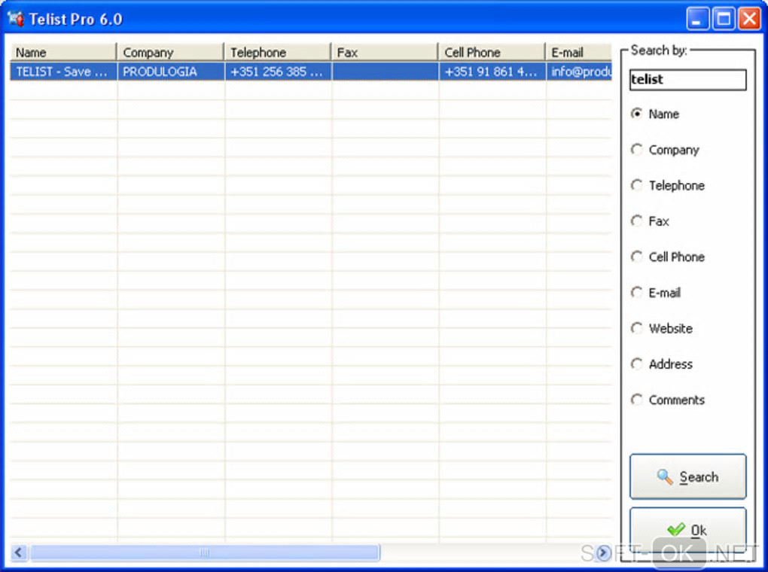This screenshot has height=572, width=768.
Task: Confirm with the Ok button
Action: tap(687, 530)
